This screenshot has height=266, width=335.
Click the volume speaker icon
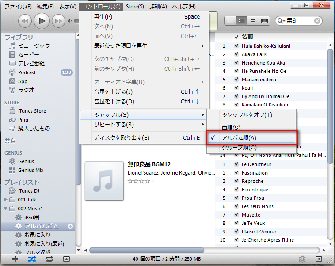click(x=69, y=21)
